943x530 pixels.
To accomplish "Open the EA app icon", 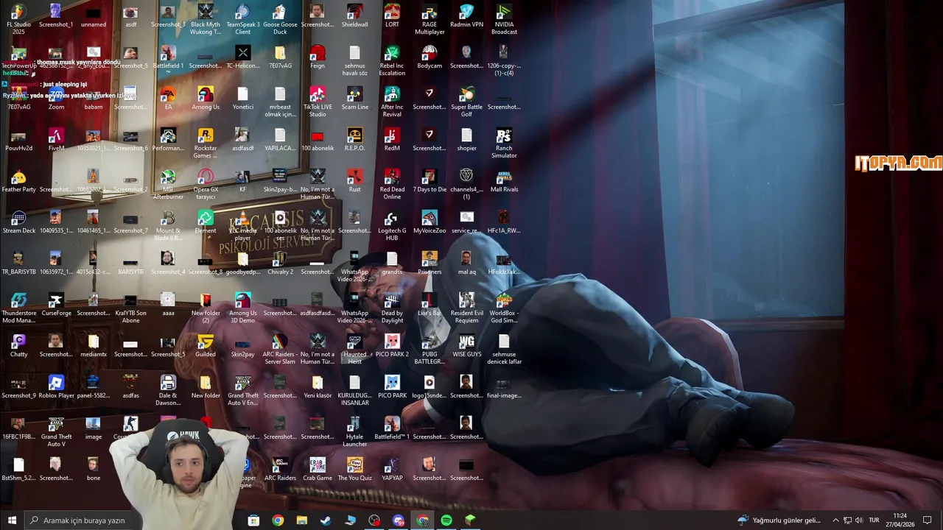I will (168, 99).
